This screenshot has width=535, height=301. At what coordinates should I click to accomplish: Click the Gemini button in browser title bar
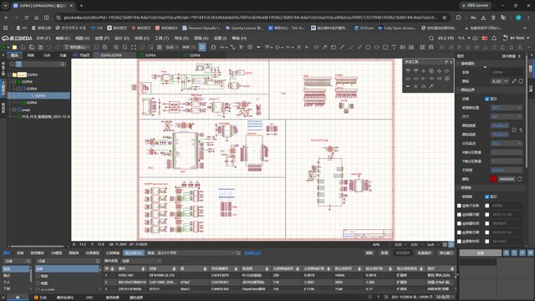(x=475, y=6)
